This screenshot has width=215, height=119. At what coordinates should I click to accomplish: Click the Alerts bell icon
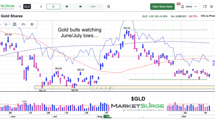point(182,6)
